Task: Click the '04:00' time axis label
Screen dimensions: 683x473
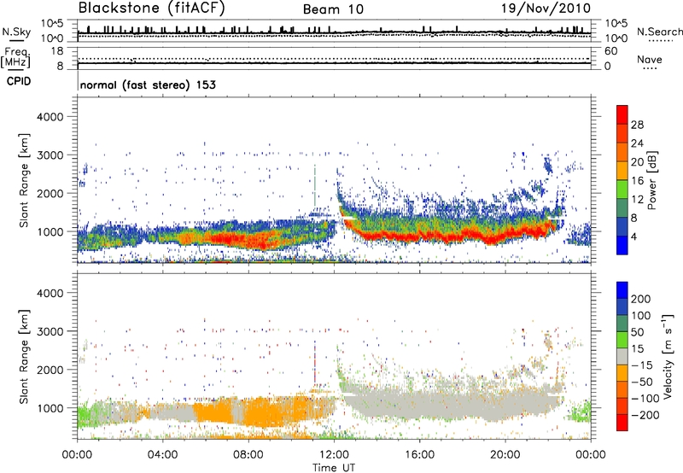Action: (162, 455)
